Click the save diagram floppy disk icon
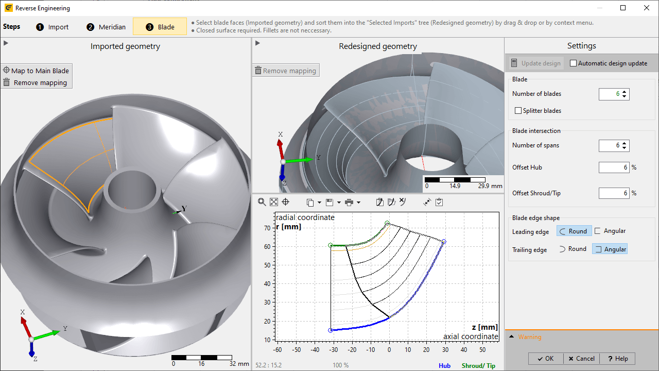The image size is (659, 371). point(329,203)
